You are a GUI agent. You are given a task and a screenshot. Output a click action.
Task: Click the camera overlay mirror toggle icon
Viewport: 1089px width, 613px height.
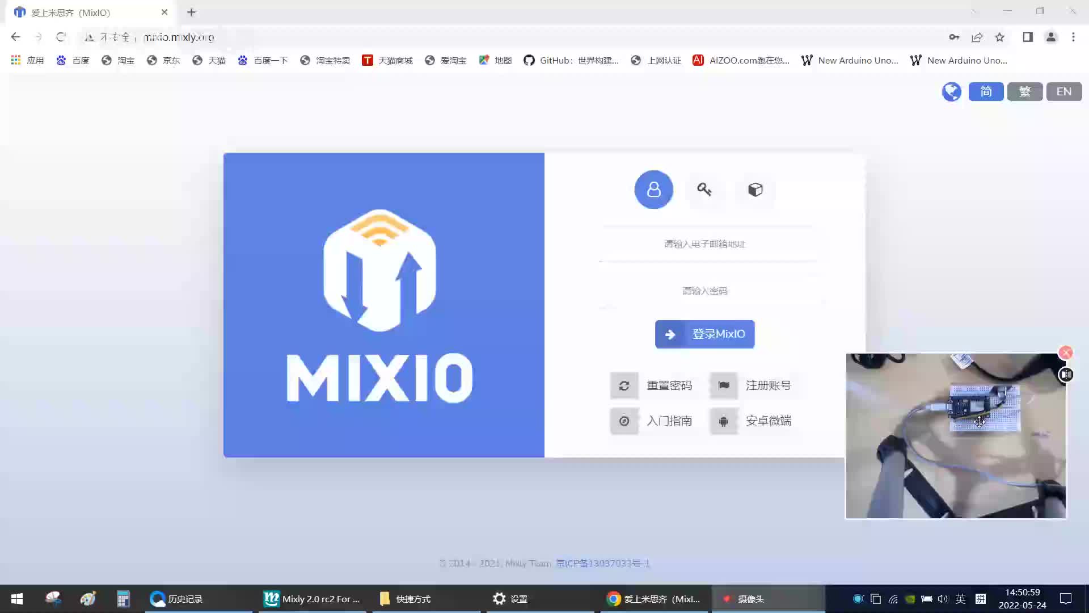[1066, 375]
